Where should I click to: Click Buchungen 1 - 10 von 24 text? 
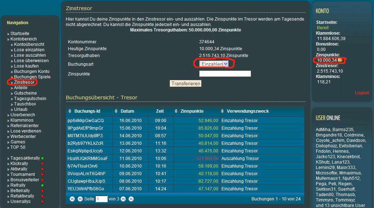pyautogui.click(x=276, y=199)
